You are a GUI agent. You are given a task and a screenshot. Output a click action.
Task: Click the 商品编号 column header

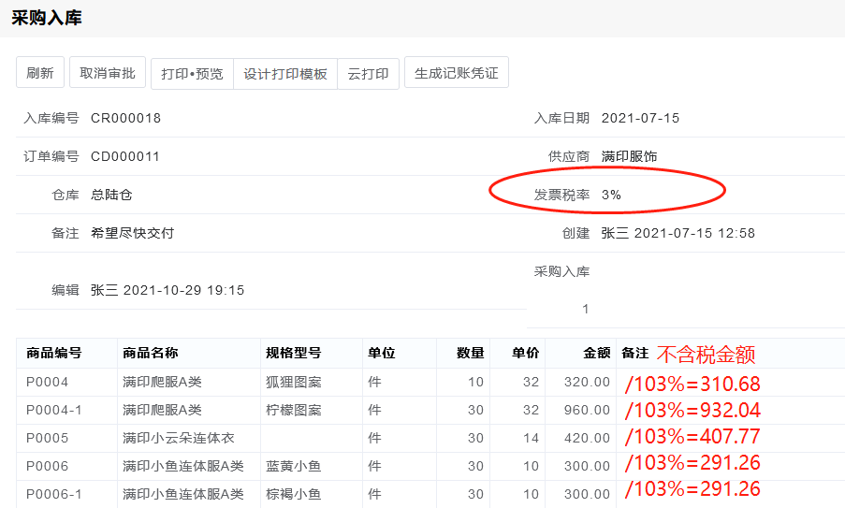click(x=54, y=353)
